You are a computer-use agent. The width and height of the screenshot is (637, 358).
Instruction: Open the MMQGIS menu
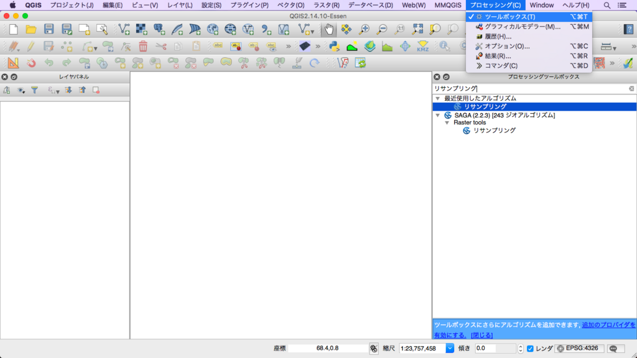[x=448, y=5]
